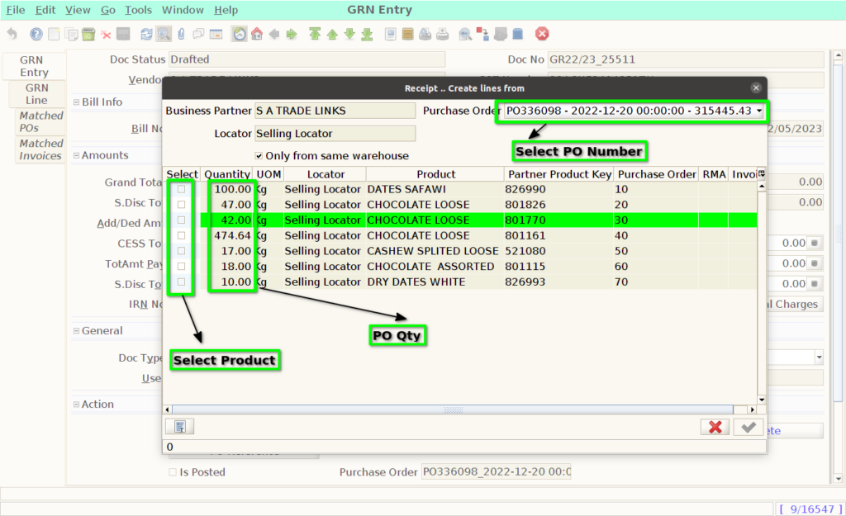Confirm dialog with the checkmark OK button
The image size is (846, 516).
click(749, 427)
